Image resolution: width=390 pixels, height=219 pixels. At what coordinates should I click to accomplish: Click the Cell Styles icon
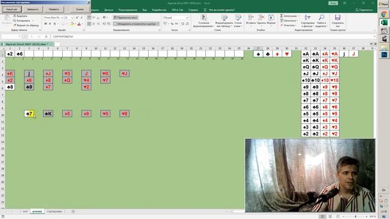point(238,18)
